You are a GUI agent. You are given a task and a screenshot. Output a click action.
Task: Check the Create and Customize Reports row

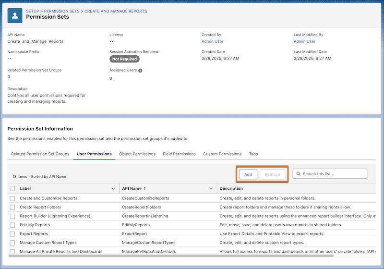click(x=12, y=198)
